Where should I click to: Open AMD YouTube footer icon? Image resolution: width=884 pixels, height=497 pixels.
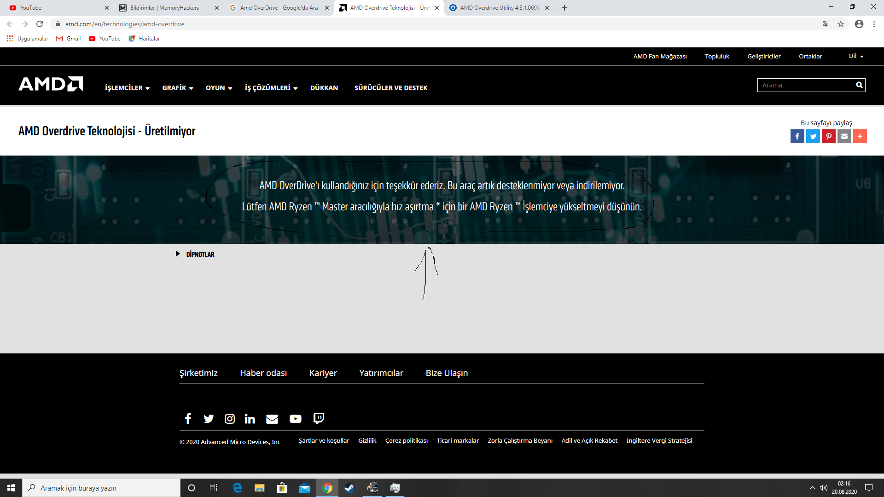pos(295,418)
